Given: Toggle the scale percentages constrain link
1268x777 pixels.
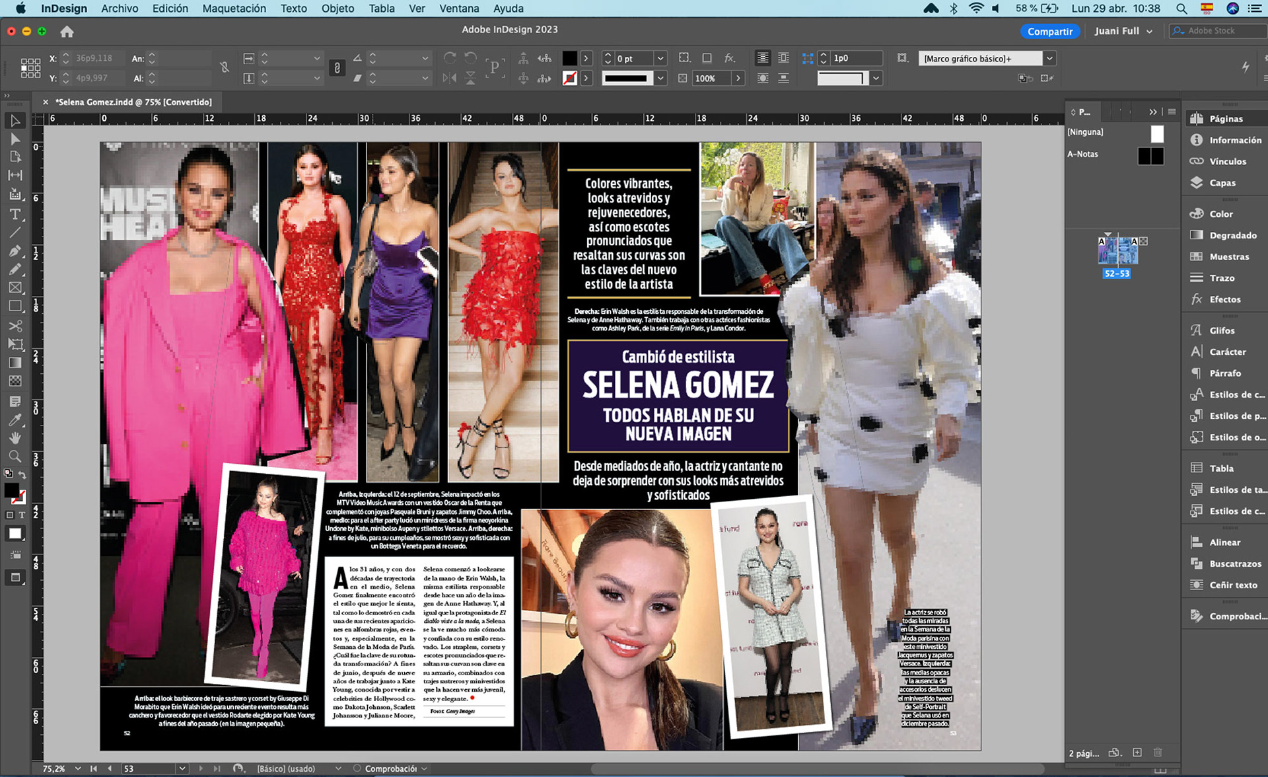Looking at the screenshot, I should [x=337, y=68].
